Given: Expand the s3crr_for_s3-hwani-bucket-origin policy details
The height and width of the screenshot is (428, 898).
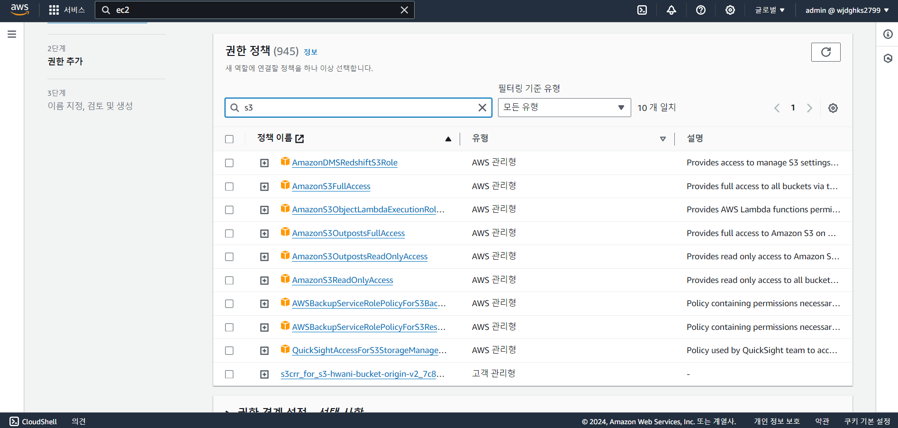Looking at the screenshot, I should coord(264,374).
